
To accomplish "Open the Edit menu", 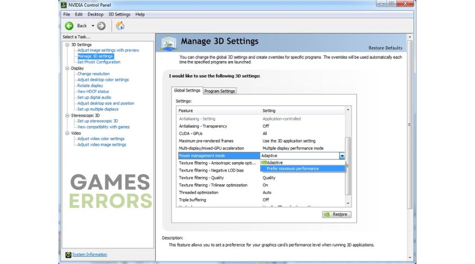I will (79, 14).
